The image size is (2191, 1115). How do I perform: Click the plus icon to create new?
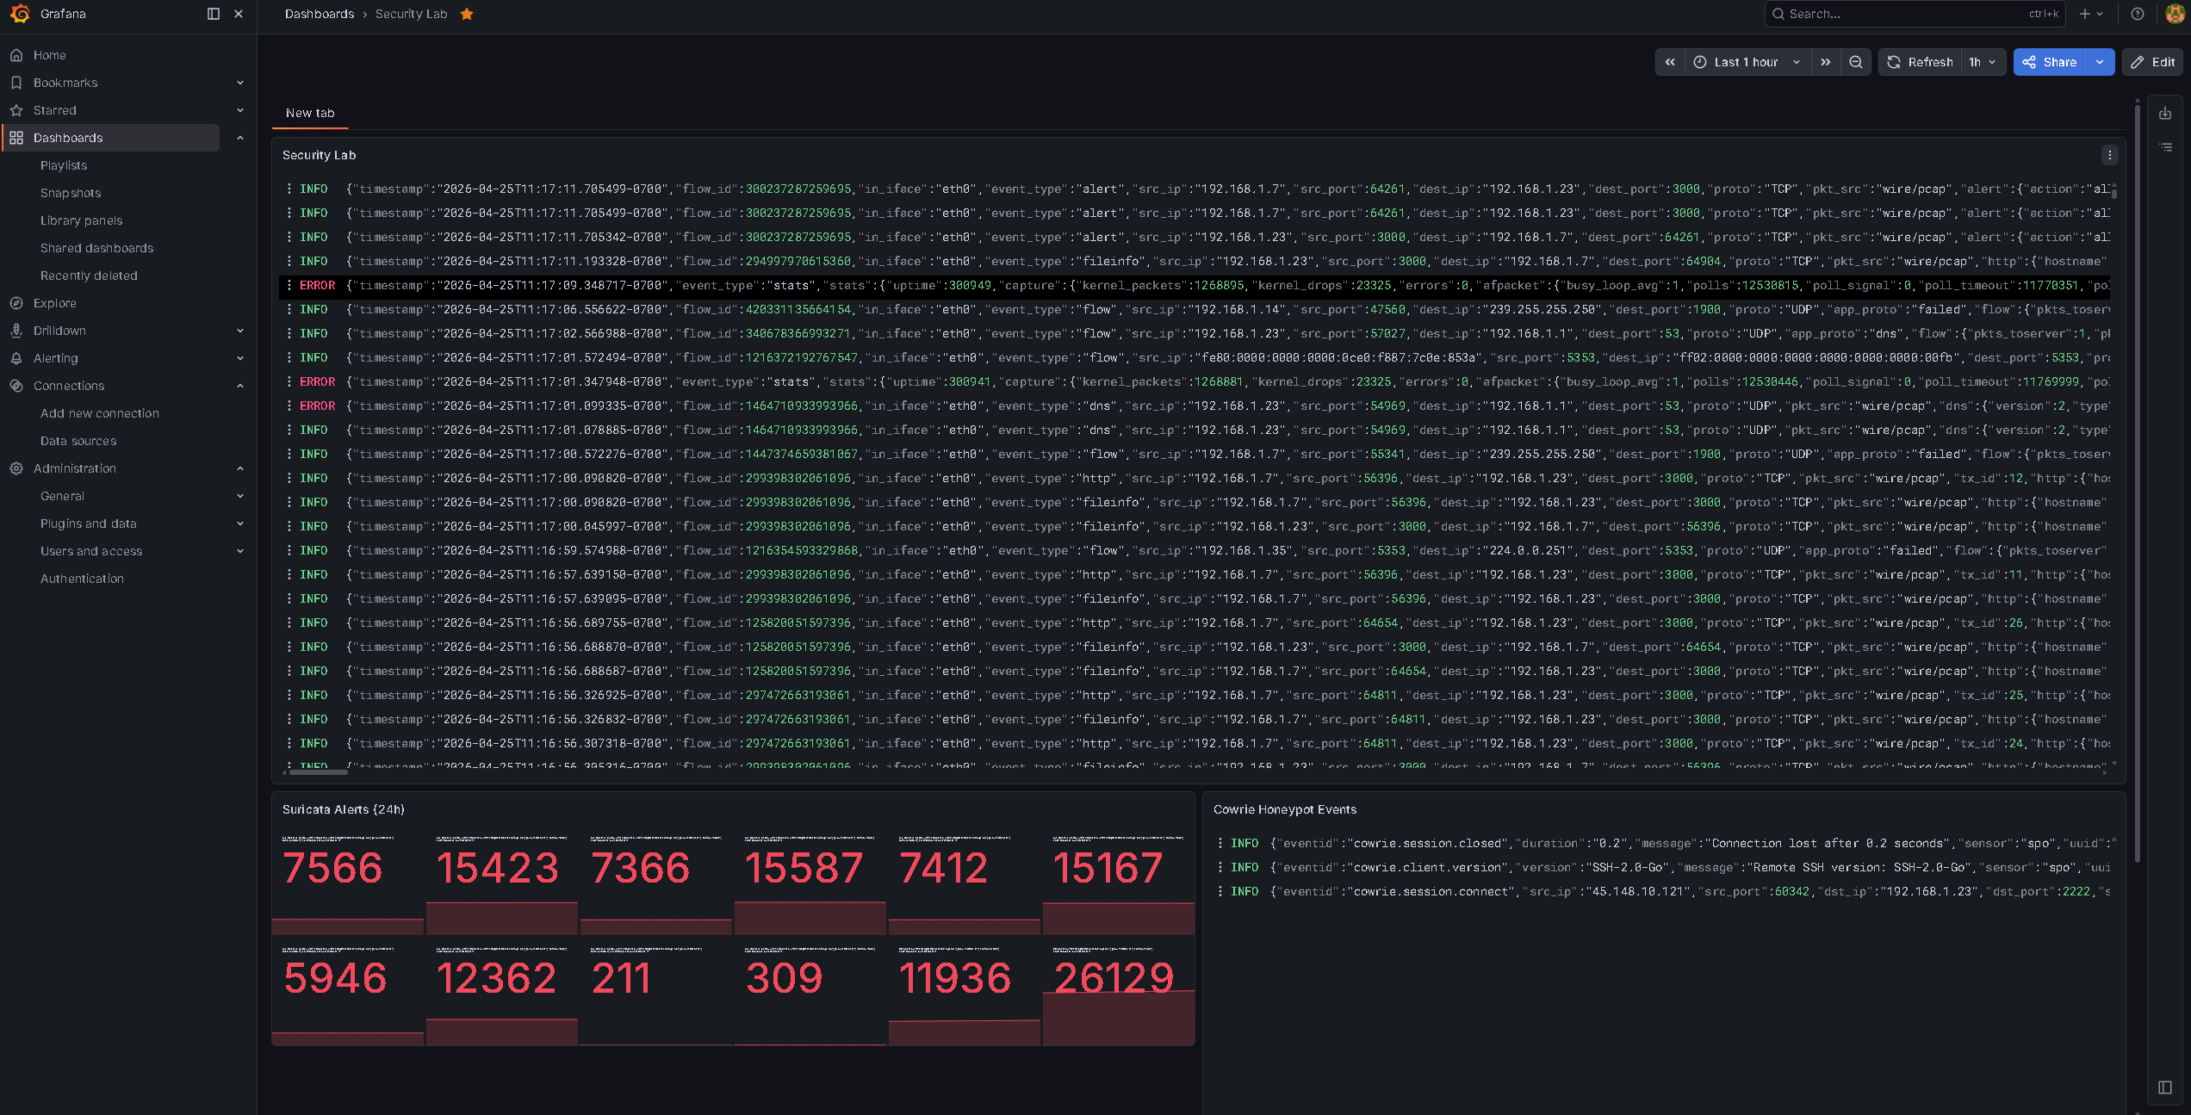2084,14
